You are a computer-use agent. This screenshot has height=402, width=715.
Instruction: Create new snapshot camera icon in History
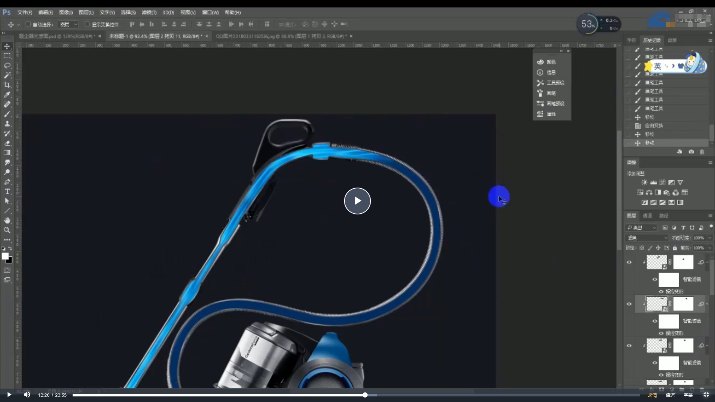(x=691, y=152)
